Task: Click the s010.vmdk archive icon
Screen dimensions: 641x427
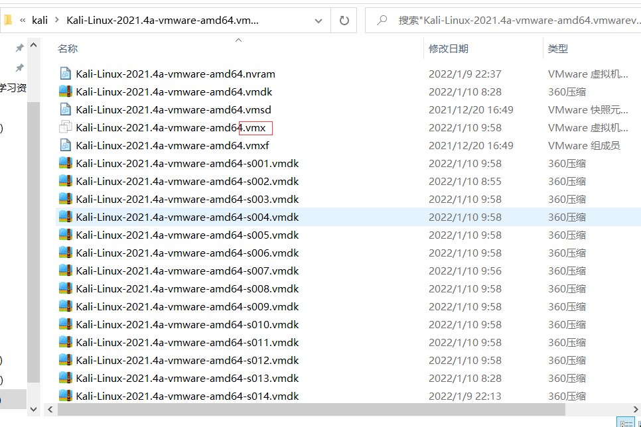Action: point(66,324)
